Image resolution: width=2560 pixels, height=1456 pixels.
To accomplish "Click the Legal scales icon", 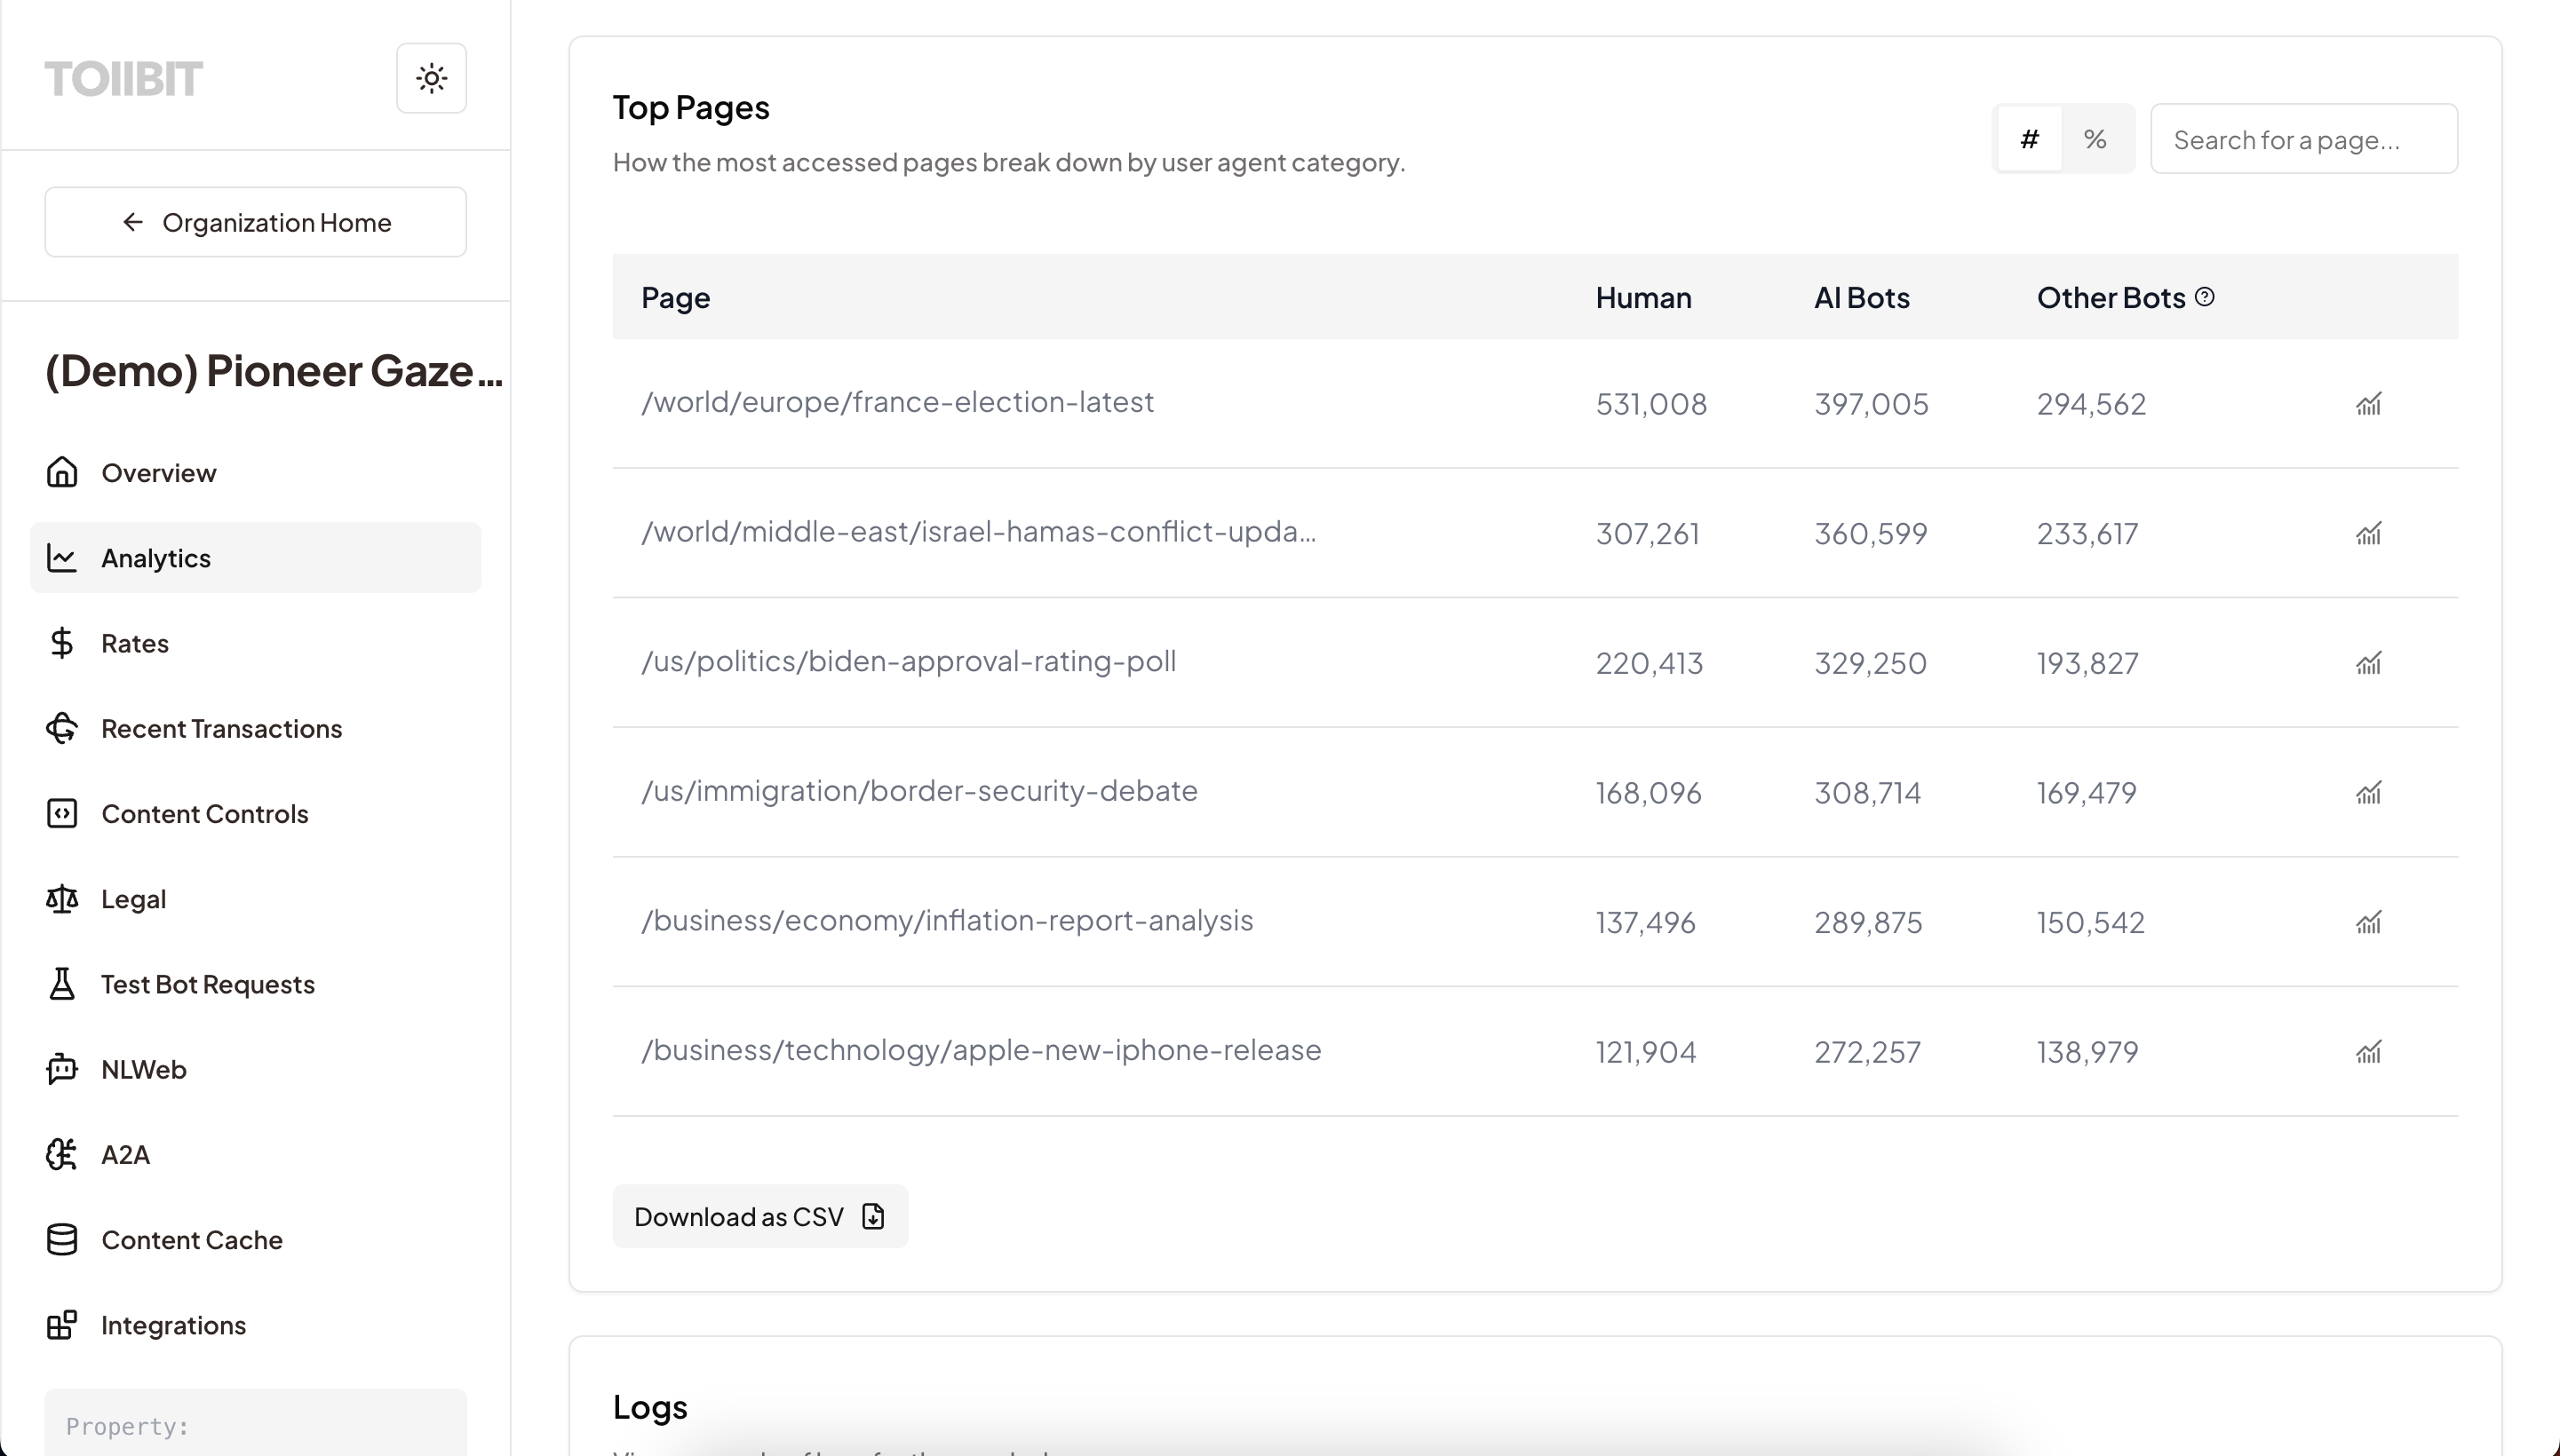I will 62,899.
